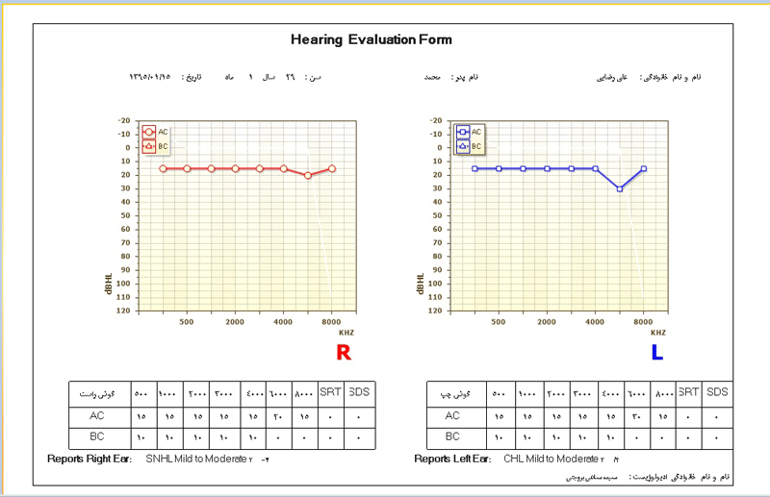Click the BC SDS cell in left ear table

click(x=717, y=438)
